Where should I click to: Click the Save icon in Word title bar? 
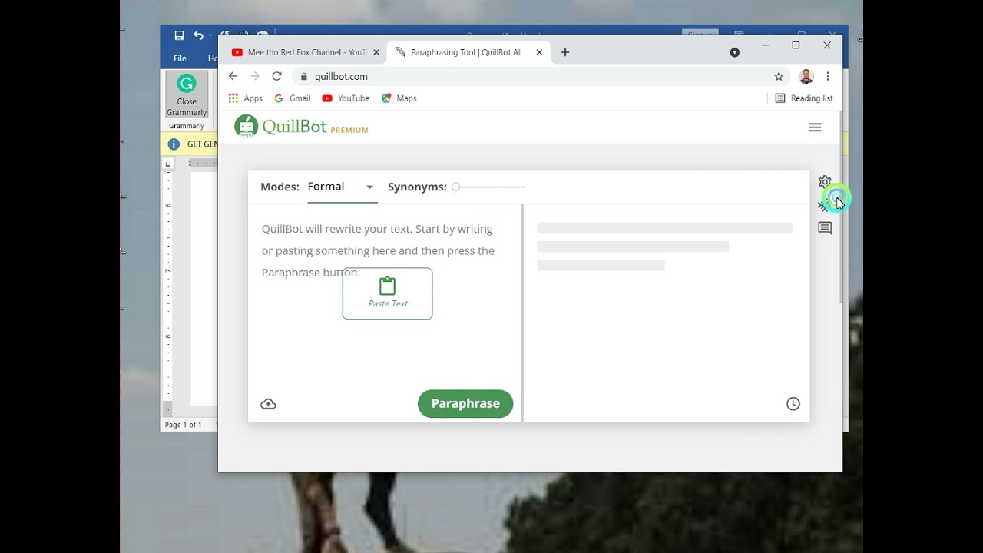click(x=179, y=35)
